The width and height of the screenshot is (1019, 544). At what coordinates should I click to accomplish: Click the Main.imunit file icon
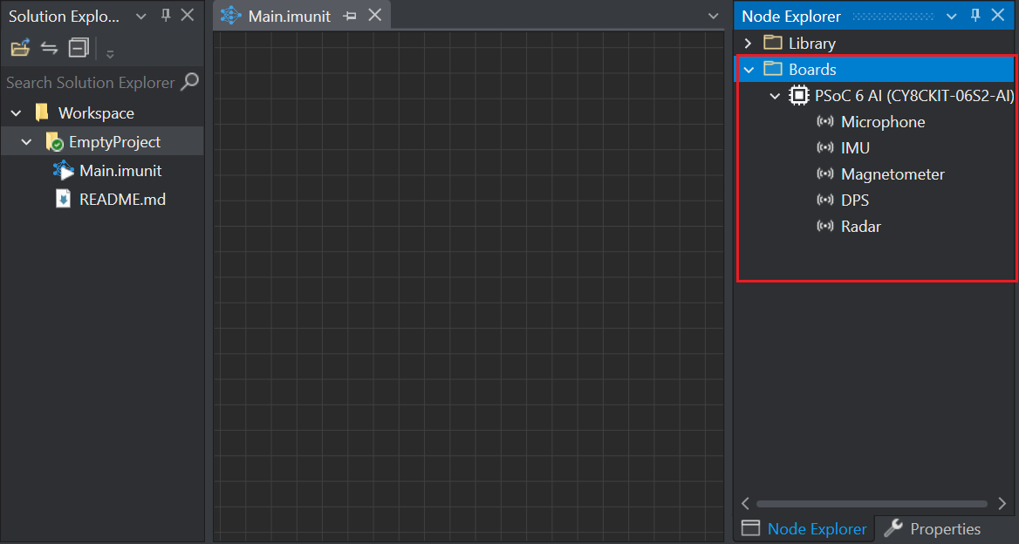[63, 170]
